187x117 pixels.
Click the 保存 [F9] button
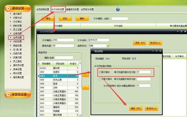point(140,43)
